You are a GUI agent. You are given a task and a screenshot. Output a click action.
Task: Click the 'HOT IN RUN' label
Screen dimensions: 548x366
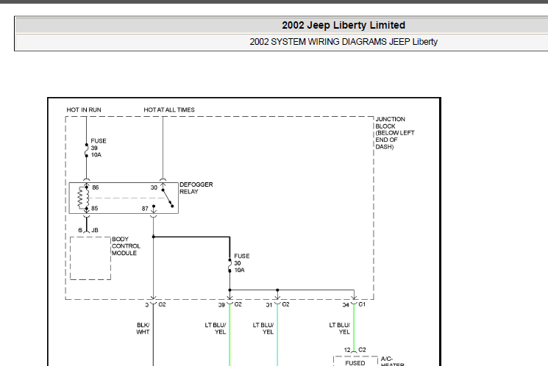click(84, 110)
